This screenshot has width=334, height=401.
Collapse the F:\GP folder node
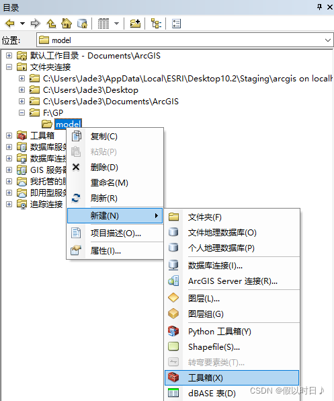click(22, 113)
